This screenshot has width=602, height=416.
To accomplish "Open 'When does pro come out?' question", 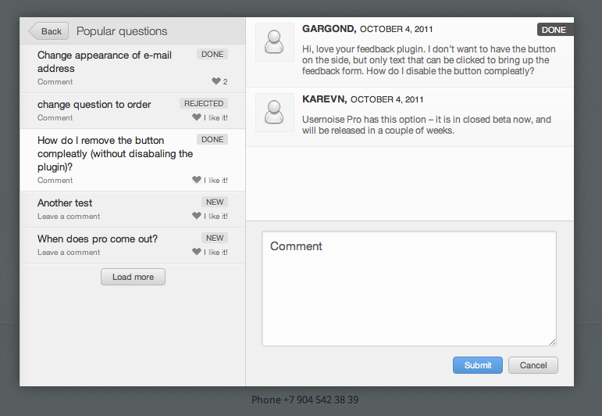I will tap(98, 239).
